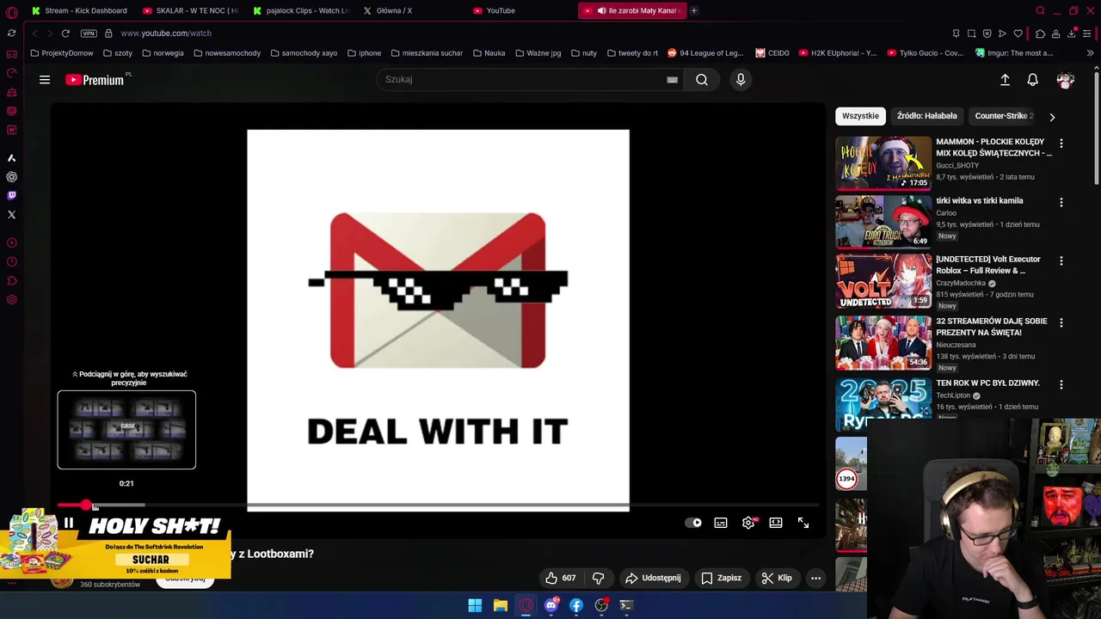The height and width of the screenshot is (619, 1101).
Task: Open the YouTube account avatar menu
Action: click(x=1065, y=80)
